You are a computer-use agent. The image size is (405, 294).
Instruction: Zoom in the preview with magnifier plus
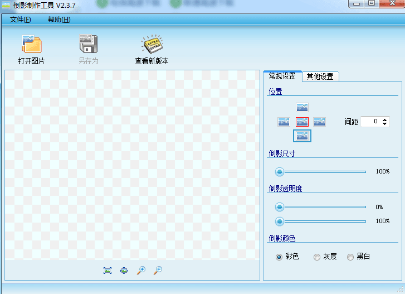(x=141, y=270)
